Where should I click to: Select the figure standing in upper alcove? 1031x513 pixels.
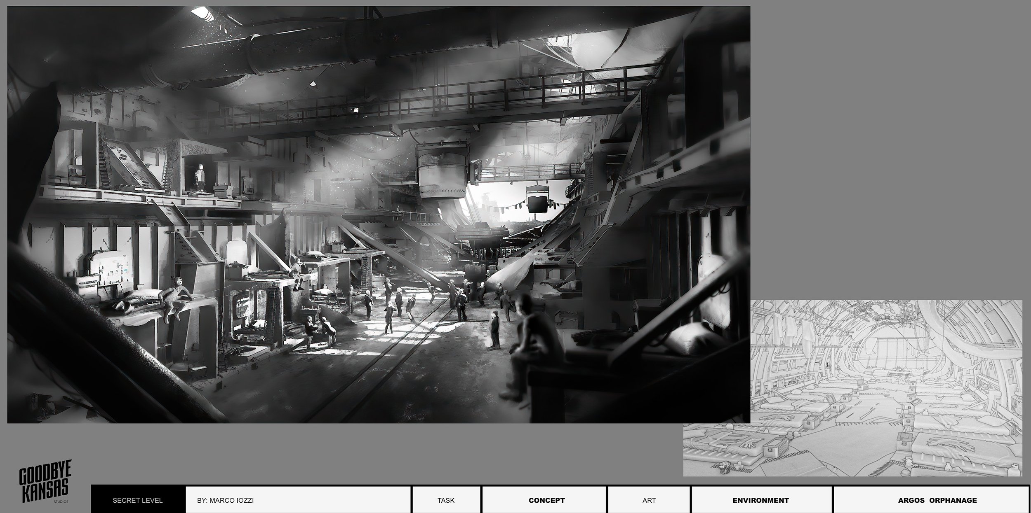click(x=200, y=177)
